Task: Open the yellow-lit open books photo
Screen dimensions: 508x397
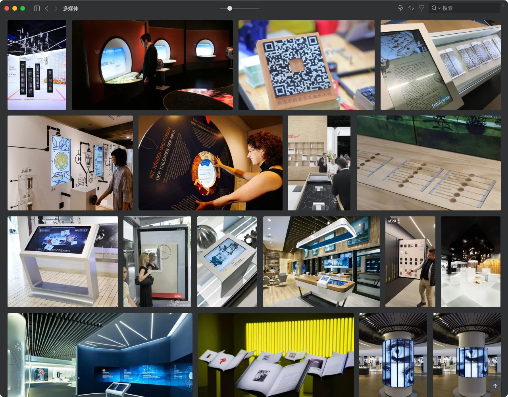Action: [x=276, y=355]
